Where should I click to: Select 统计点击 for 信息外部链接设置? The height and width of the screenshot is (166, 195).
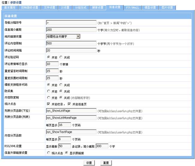point(49,153)
